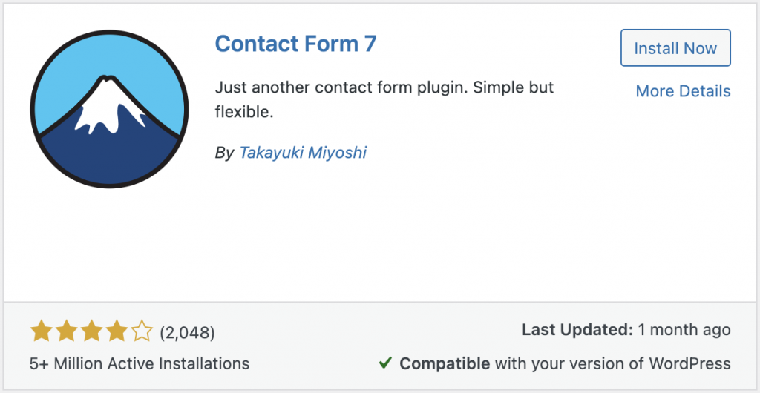Click the empty fifth rating star
Screen dimensions: 760x393
(141, 331)
